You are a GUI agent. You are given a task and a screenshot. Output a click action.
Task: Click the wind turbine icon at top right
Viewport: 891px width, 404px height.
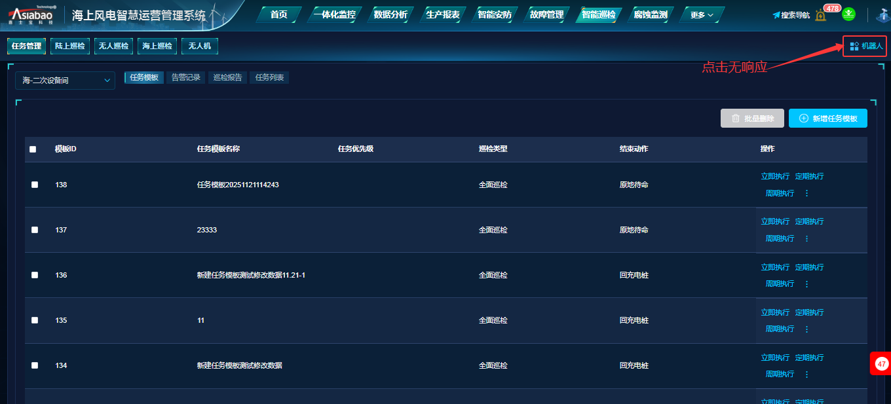click(882, 15)
